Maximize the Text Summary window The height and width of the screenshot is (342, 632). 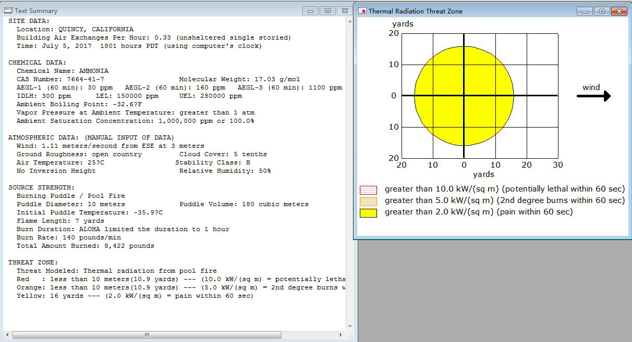327,10
